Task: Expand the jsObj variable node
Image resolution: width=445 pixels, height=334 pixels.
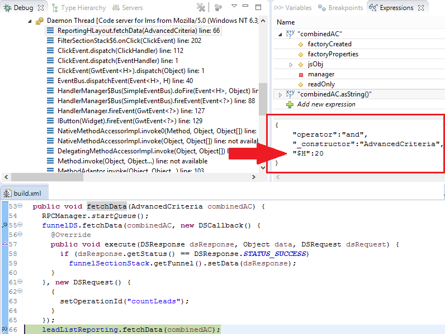Action: pos(291,64)
